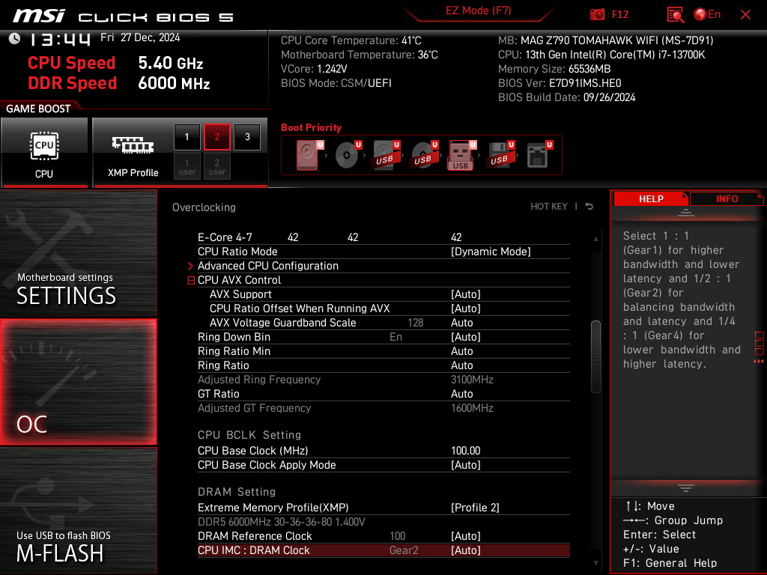Edit the Ring Ratio value
Viewport: 767px width, 575px height.
[461, 365]
